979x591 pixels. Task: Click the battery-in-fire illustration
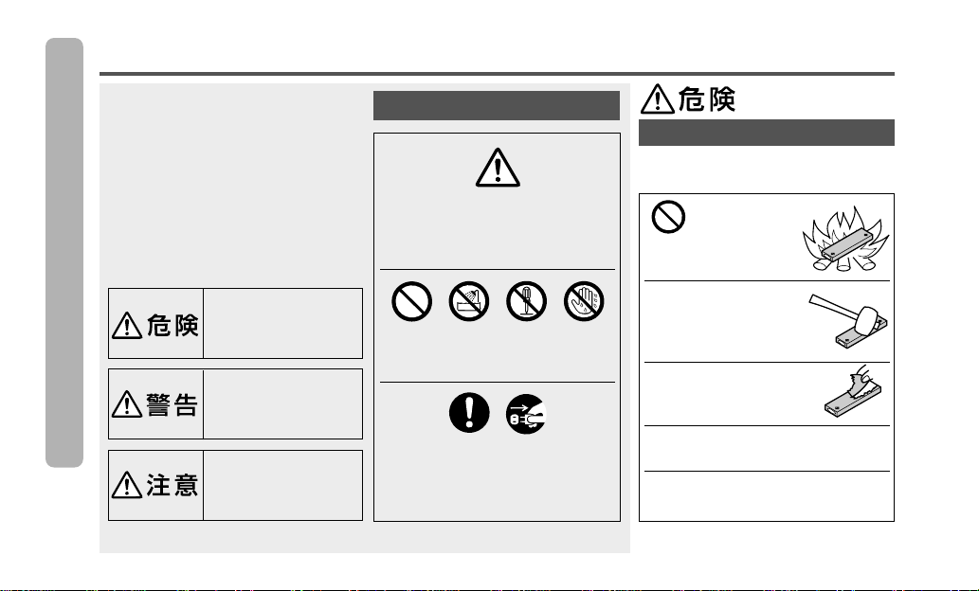click(x=845, y=239)
